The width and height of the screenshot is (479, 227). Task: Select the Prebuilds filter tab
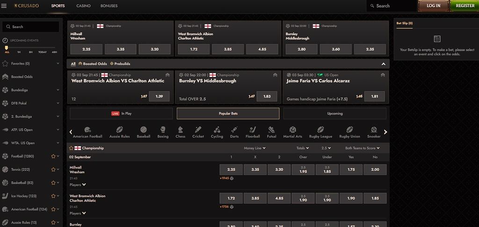coord(120,64)
